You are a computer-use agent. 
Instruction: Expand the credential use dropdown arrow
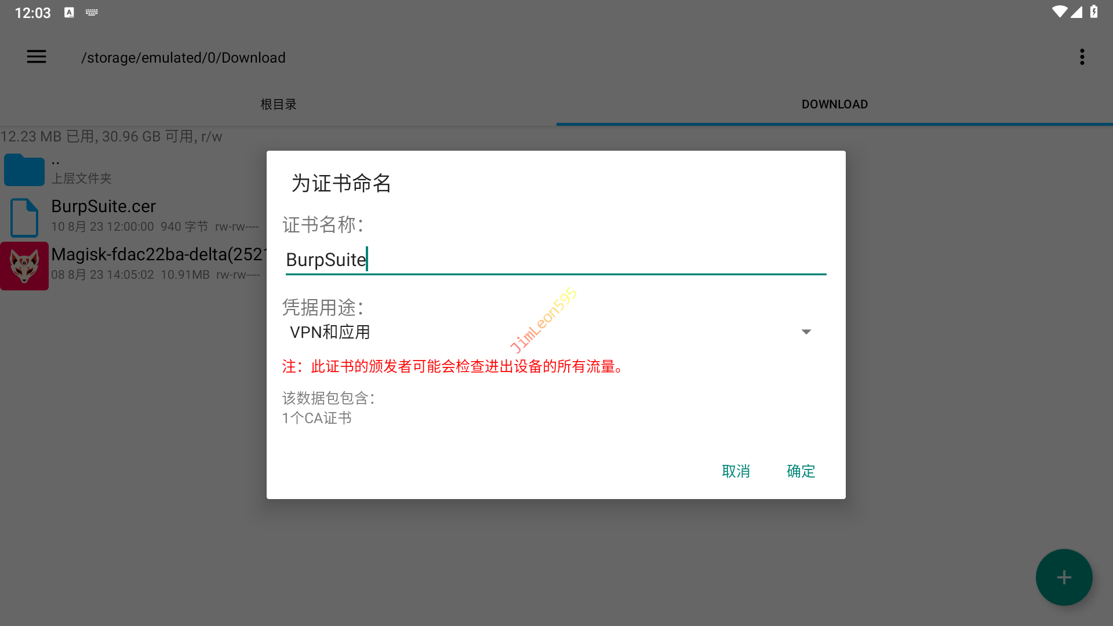click(806, 332)
